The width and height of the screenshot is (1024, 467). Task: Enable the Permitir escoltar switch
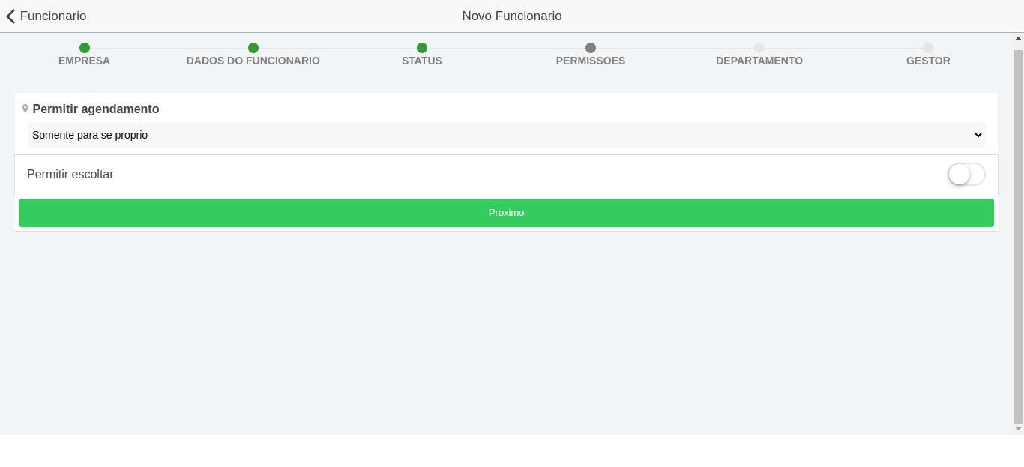pyautogui.click(x=966, y=175)
